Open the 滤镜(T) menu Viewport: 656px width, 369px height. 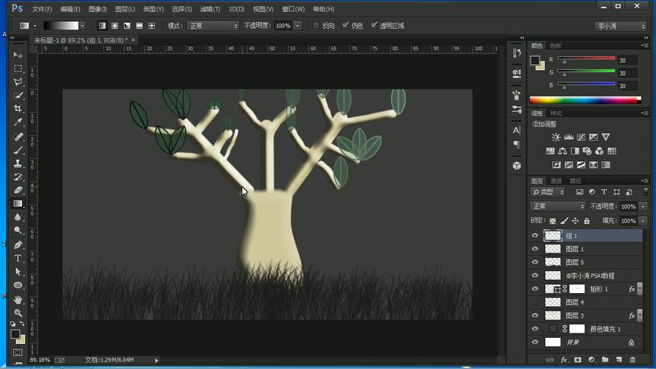click(x=210, y=9)
